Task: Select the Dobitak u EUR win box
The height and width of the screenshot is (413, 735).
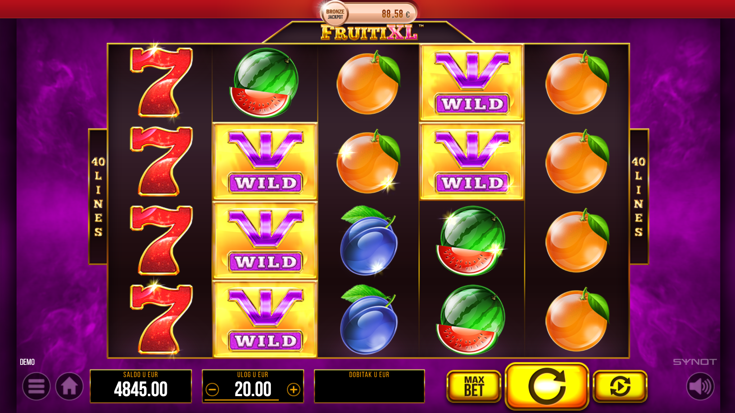Action: pos(369,386)
